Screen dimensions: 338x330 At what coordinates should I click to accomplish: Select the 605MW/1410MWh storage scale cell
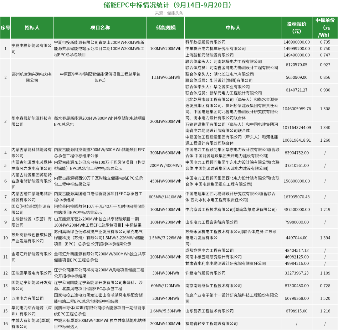point(166,197)
